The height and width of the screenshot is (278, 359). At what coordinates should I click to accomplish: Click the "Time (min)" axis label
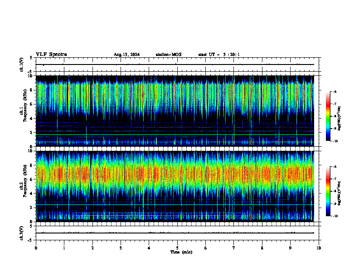coord(181,252)
